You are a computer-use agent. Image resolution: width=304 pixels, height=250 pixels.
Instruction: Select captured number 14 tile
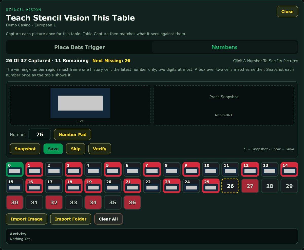289,170
